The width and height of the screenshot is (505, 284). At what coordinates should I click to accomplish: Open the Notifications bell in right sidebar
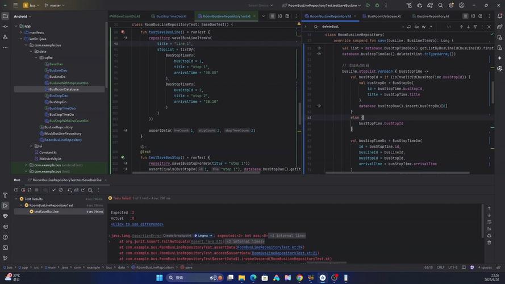click(499, 16)
